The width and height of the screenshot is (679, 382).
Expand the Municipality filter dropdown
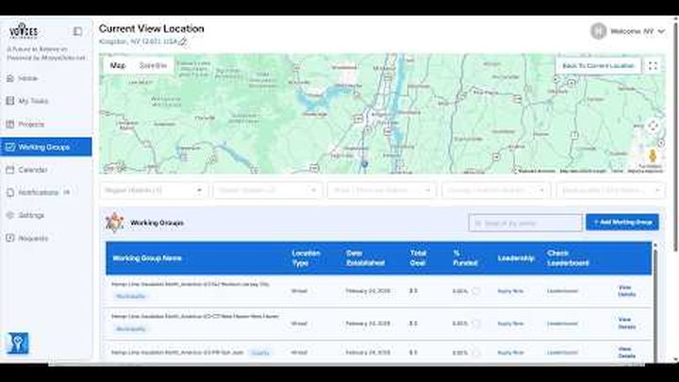click(607, 191)
